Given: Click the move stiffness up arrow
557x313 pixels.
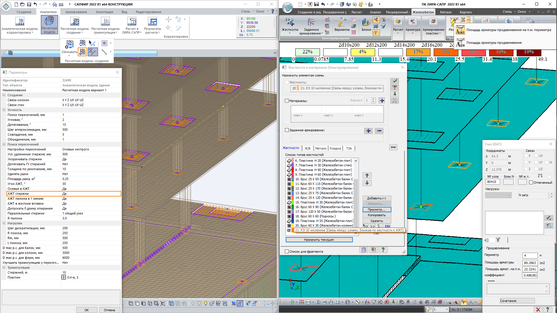Looking at the screenshot, I should point(367,176).
